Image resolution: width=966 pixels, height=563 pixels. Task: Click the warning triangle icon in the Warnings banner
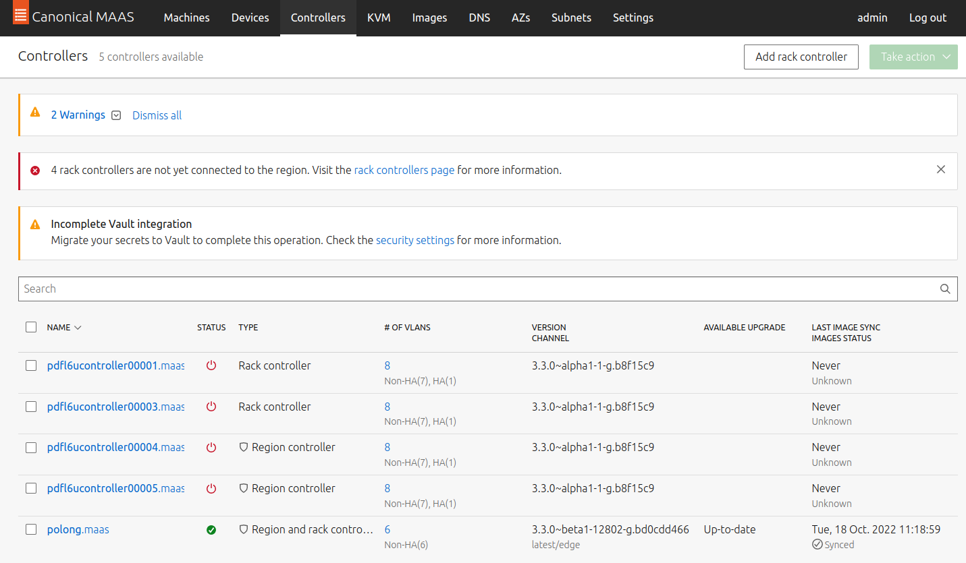(x=35, y=113)
